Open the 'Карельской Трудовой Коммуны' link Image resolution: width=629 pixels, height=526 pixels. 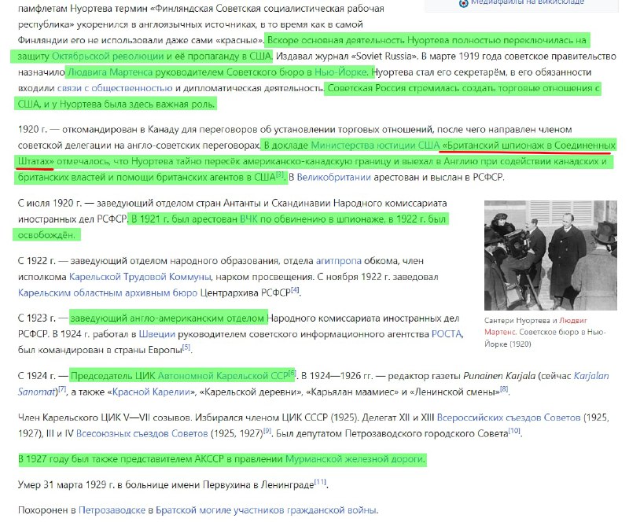point(140,277)
